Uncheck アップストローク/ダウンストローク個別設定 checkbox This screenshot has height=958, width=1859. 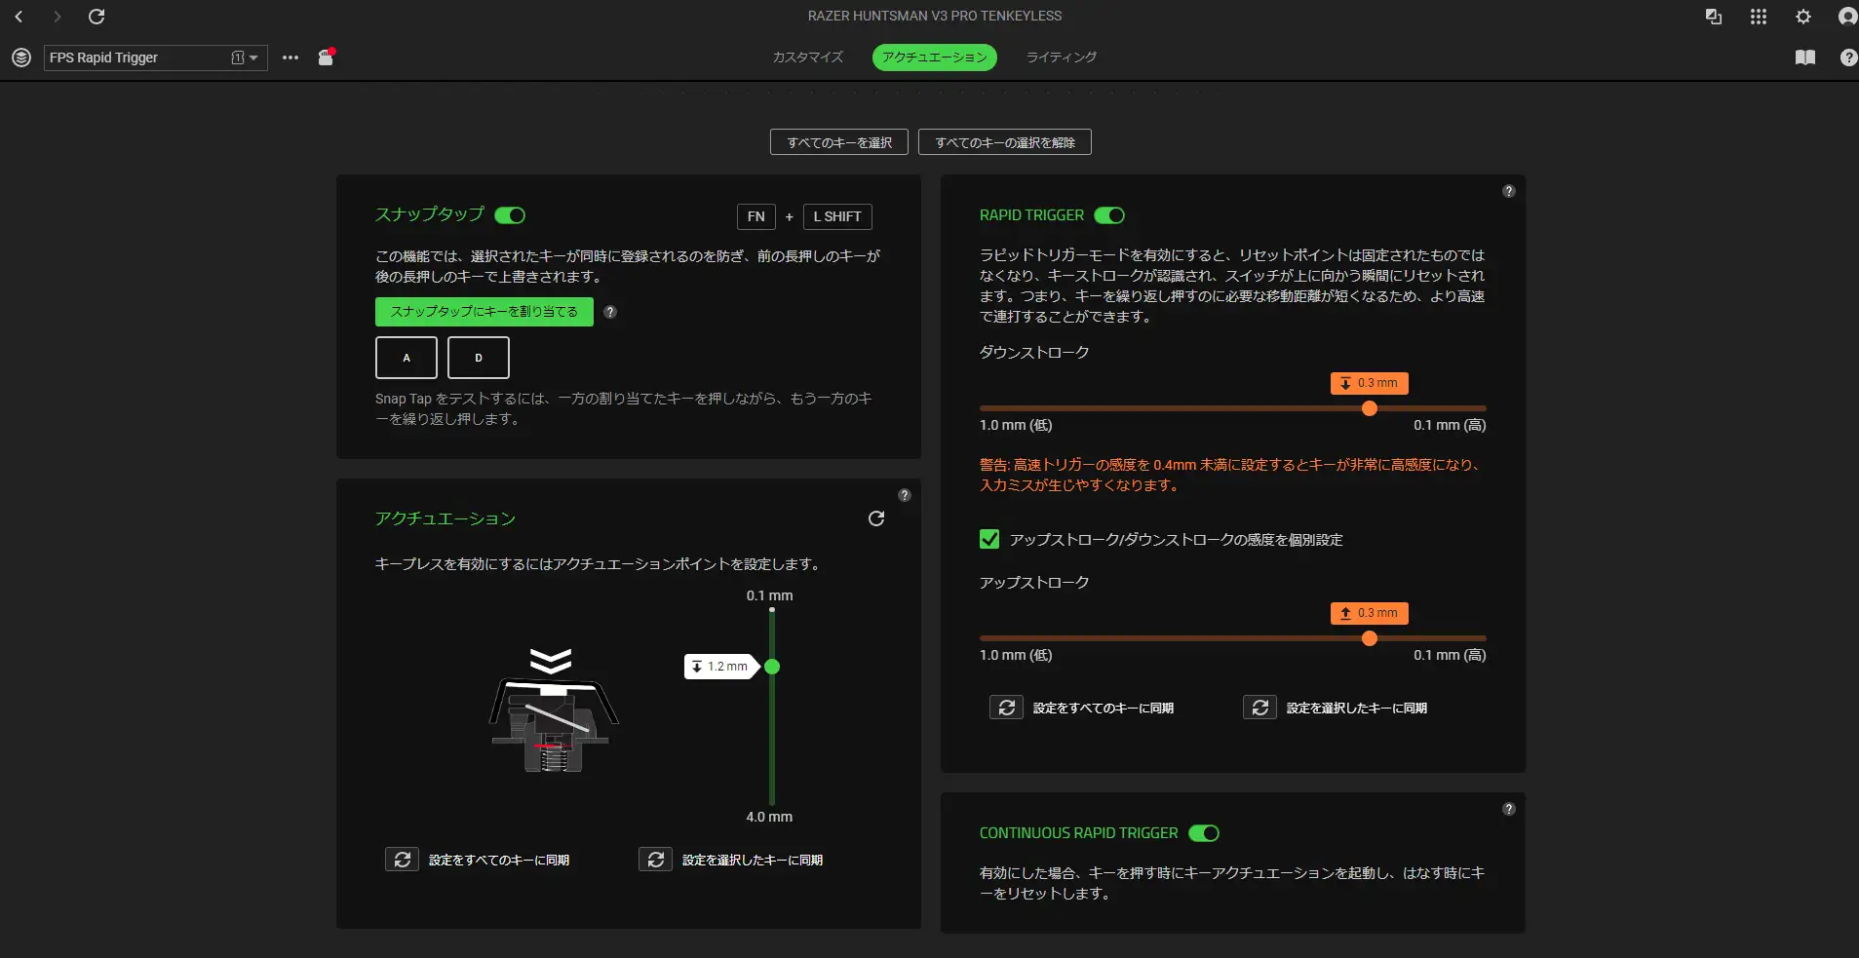pos(989,539)
